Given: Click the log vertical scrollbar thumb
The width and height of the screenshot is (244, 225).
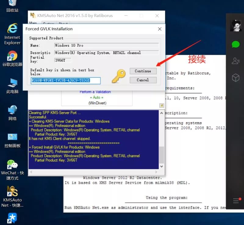Looking at the screenshot, I should tap(162, 155).
